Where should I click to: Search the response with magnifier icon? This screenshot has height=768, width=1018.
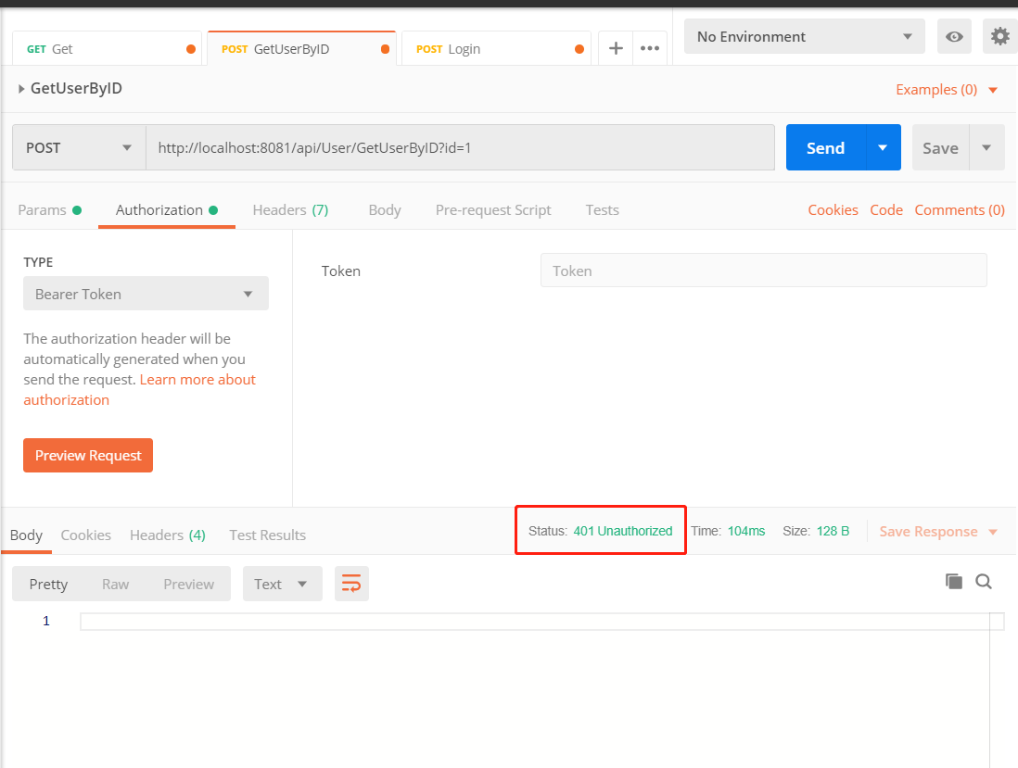984,581
